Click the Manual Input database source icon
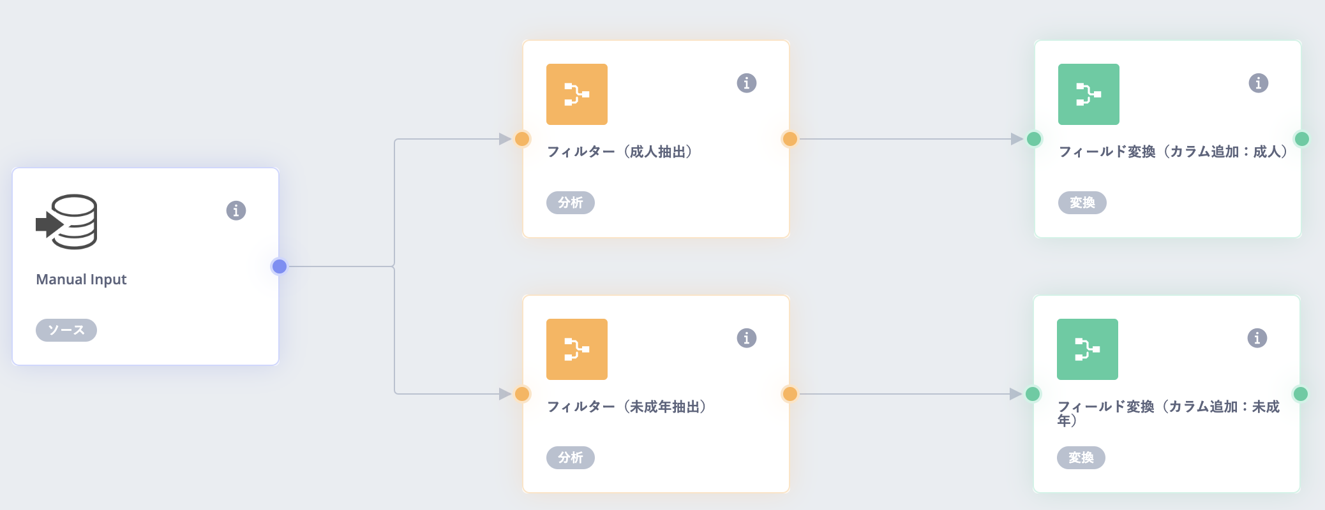Viewport: 1325px width, 510px height. point(67,222)
